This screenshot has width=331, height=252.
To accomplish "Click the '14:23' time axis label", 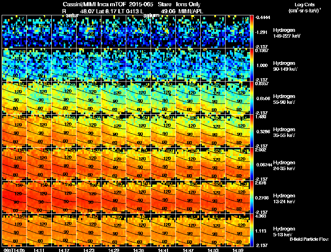I will coord(89,250).
